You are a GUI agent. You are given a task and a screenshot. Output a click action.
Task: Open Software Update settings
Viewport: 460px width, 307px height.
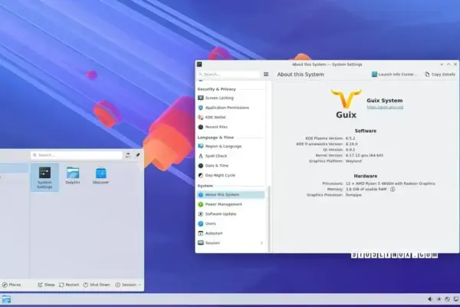tap(231, 214)
